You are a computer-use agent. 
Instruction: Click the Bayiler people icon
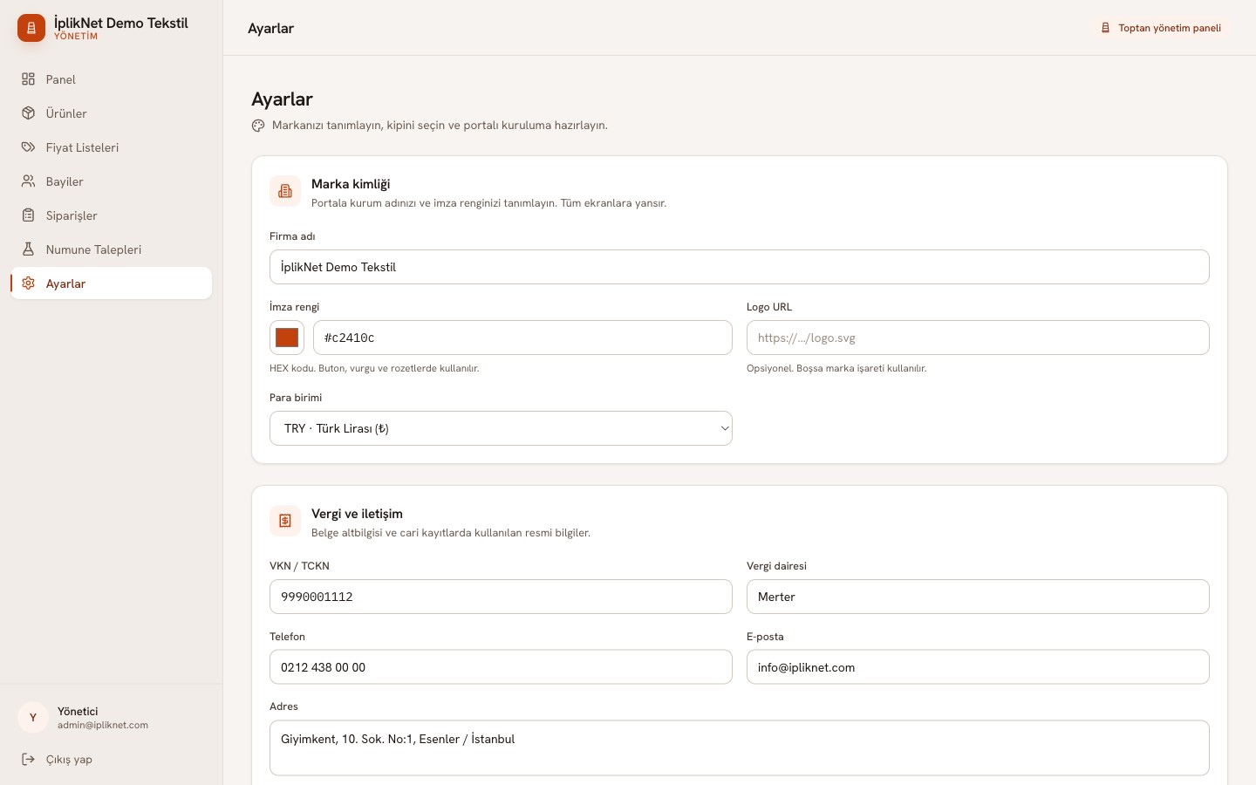[28, 181]
